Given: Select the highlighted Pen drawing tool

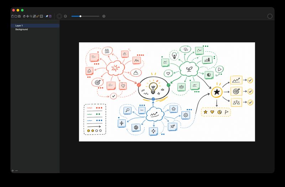Looking at the screenshot, I should (34, 16).
